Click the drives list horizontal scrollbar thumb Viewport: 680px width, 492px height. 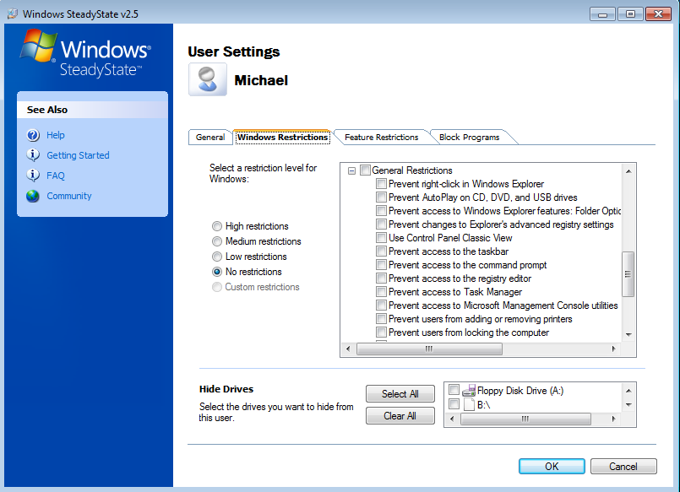[x=525, y=419]
